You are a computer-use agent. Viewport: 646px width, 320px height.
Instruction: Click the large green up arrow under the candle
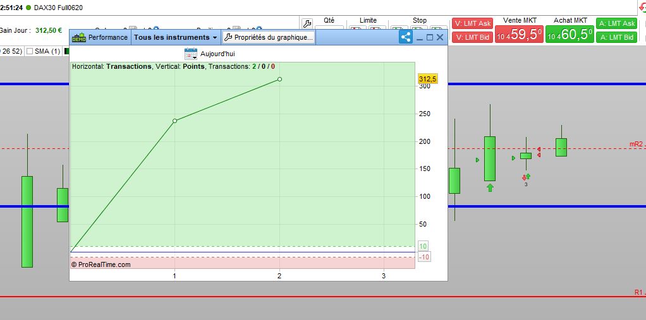490,187
